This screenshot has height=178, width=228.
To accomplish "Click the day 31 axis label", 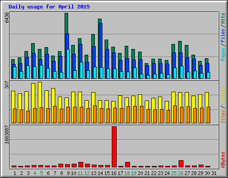I will tap(214, 173).
